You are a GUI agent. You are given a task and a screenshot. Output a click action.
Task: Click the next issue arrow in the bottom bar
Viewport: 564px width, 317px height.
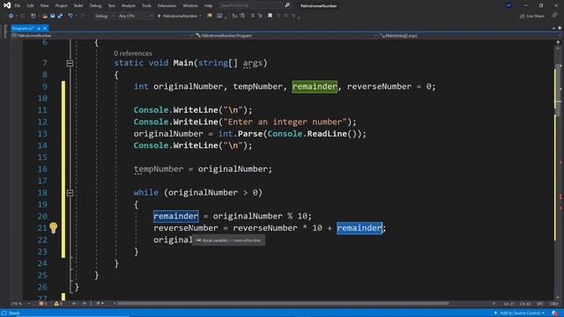tap(85, 304)
